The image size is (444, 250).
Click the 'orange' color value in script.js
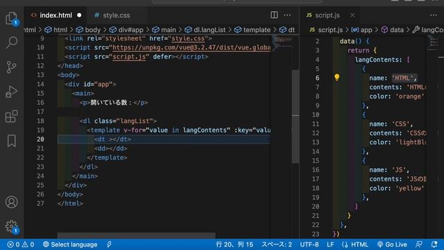click(410, 97)
